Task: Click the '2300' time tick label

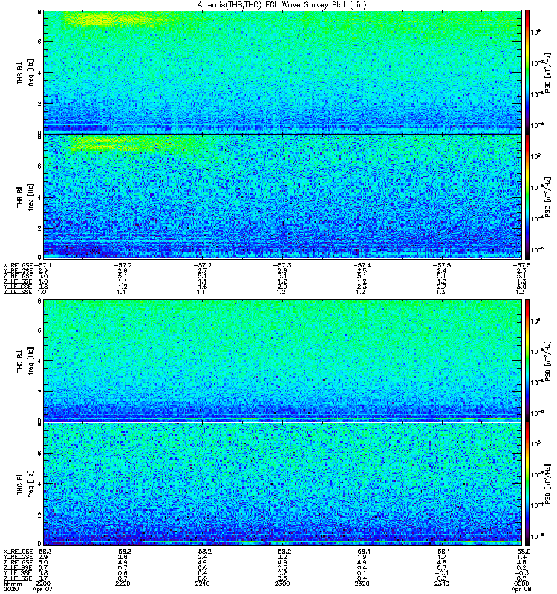Action: tap(282, 584)
